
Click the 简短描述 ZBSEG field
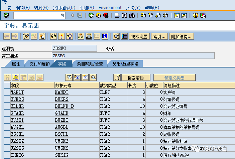click(x=133, y=56)
